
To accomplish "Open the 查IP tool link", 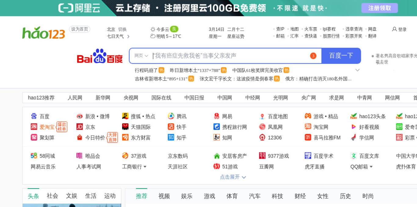I will [280, 29].
